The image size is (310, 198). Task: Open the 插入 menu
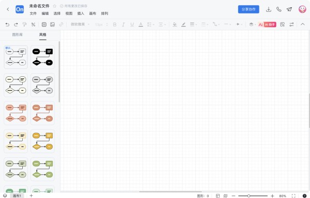click(x=81, y=13)
